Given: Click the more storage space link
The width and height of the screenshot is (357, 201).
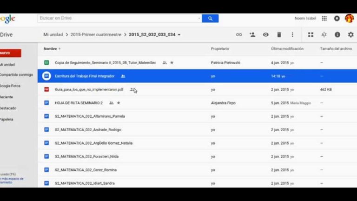Looking at the screenshot, I should click(x=12, y=181).
